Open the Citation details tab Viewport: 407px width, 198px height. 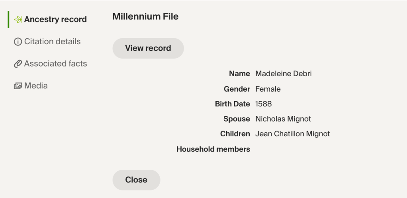coord(52,41)
